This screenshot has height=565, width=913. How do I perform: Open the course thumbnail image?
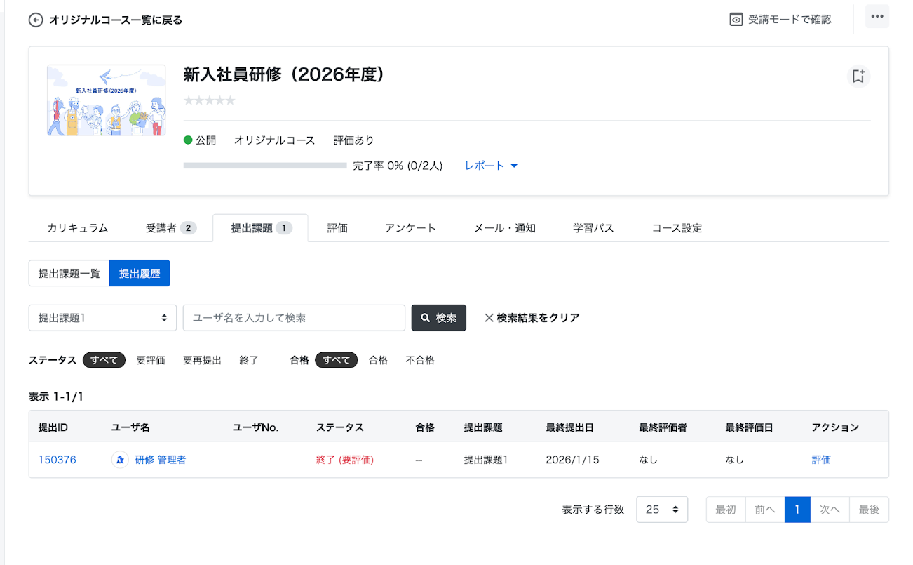tap(107, 100)
